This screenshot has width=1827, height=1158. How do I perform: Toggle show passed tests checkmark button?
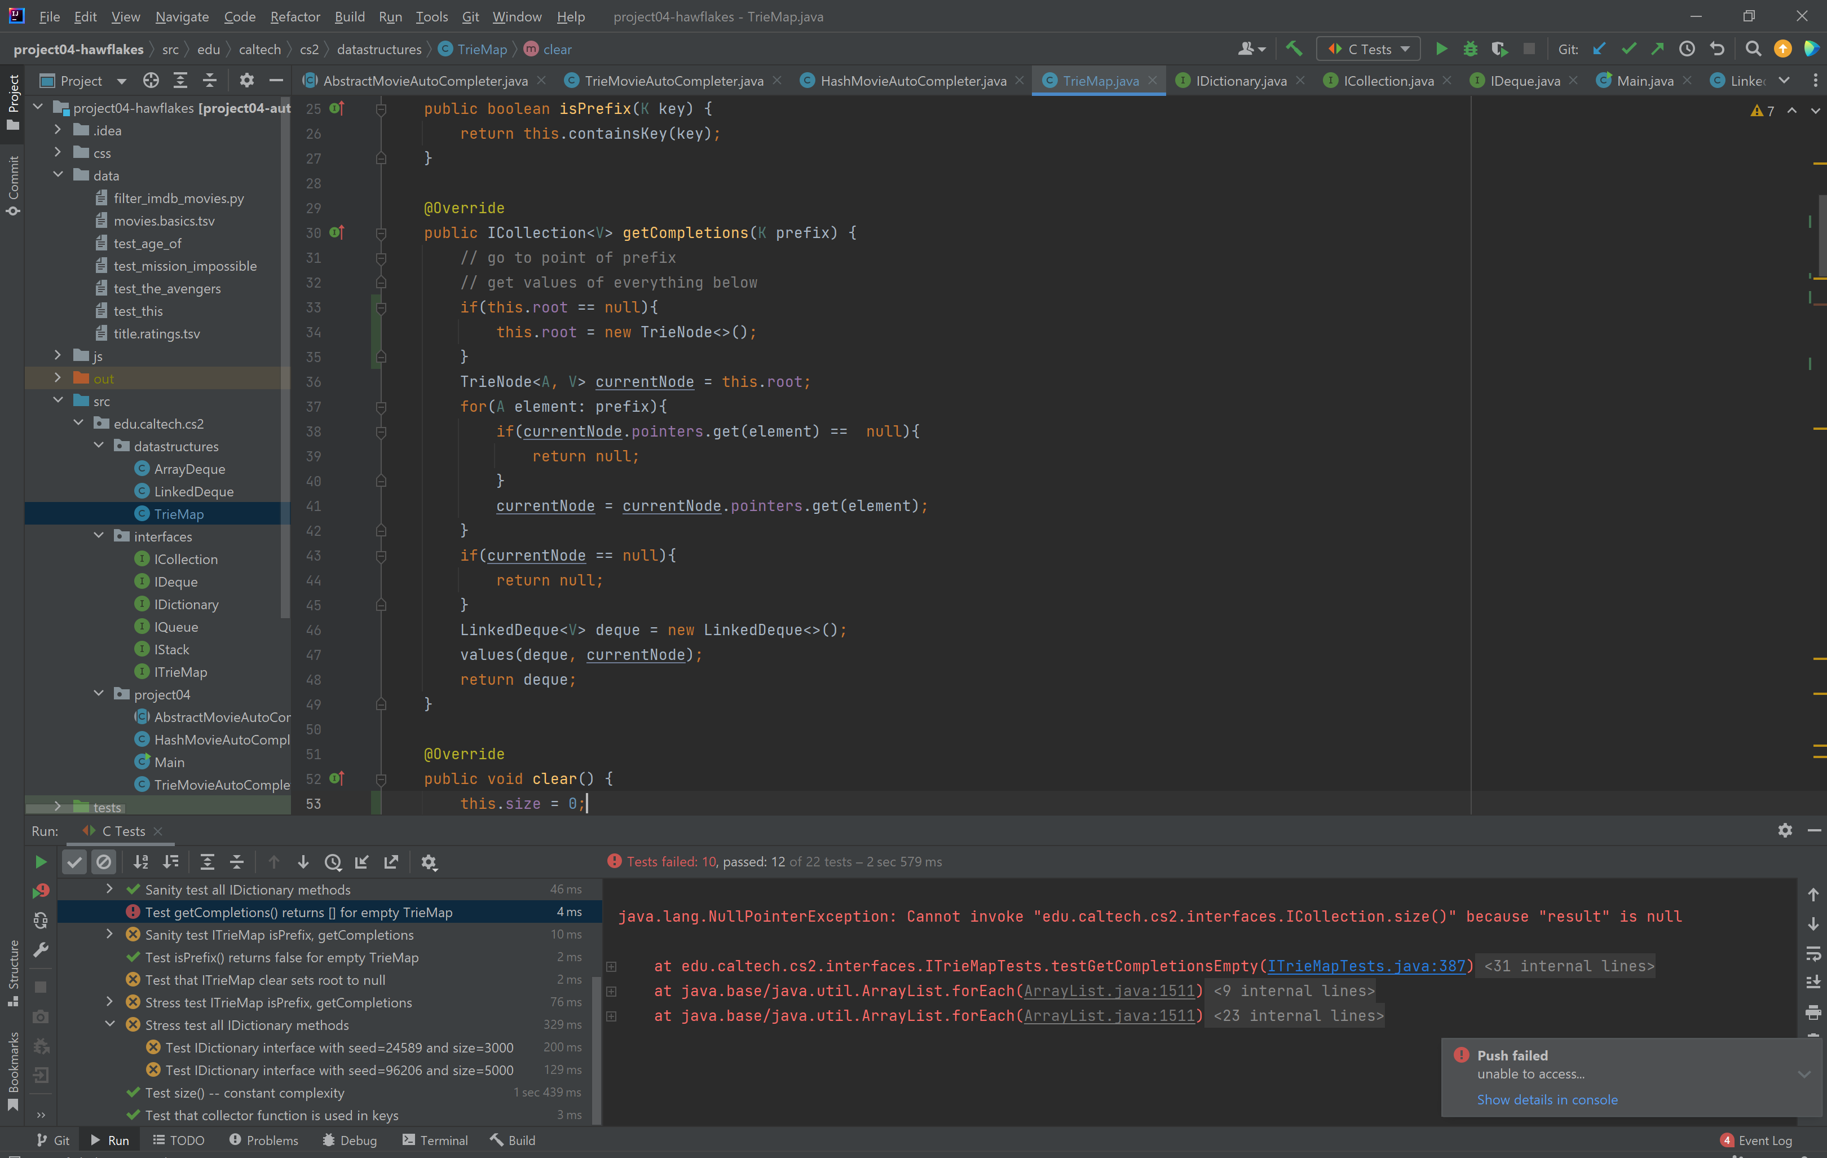tap(74, 862)
